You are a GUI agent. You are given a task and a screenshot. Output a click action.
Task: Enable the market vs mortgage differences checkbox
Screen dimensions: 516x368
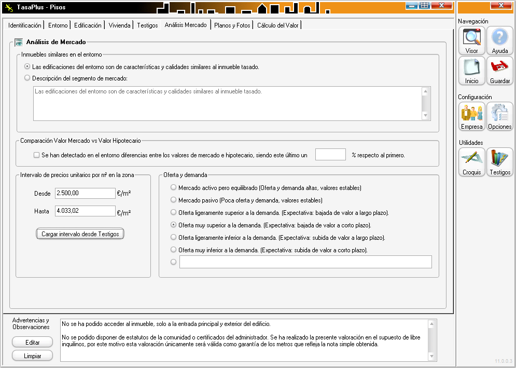[36, 155]
